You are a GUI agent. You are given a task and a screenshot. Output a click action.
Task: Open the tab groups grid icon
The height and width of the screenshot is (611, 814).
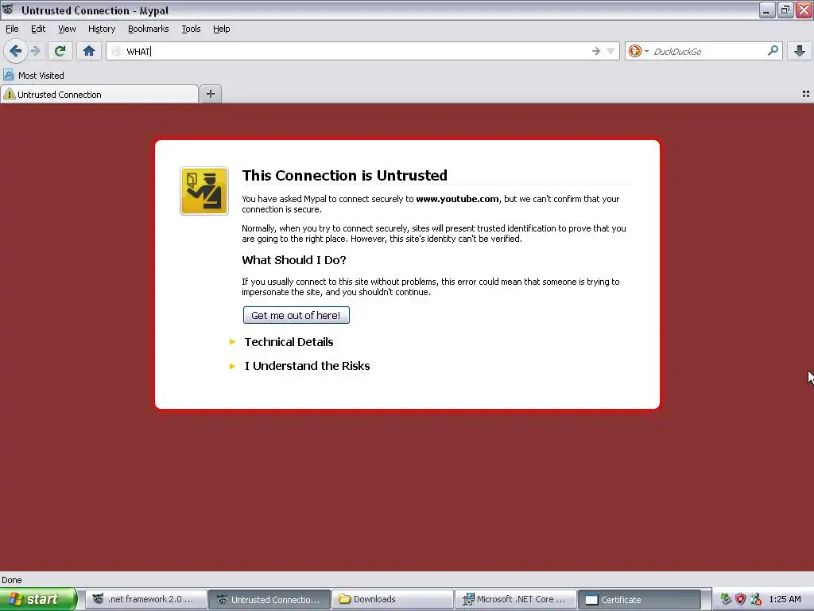tap(806, 94)
